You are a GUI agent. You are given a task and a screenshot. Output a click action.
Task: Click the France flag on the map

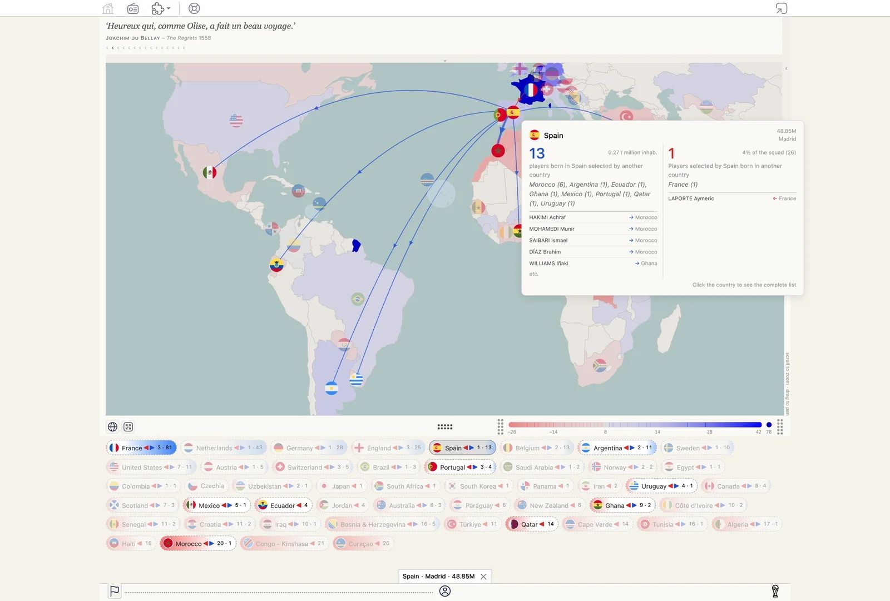point(531,90)
